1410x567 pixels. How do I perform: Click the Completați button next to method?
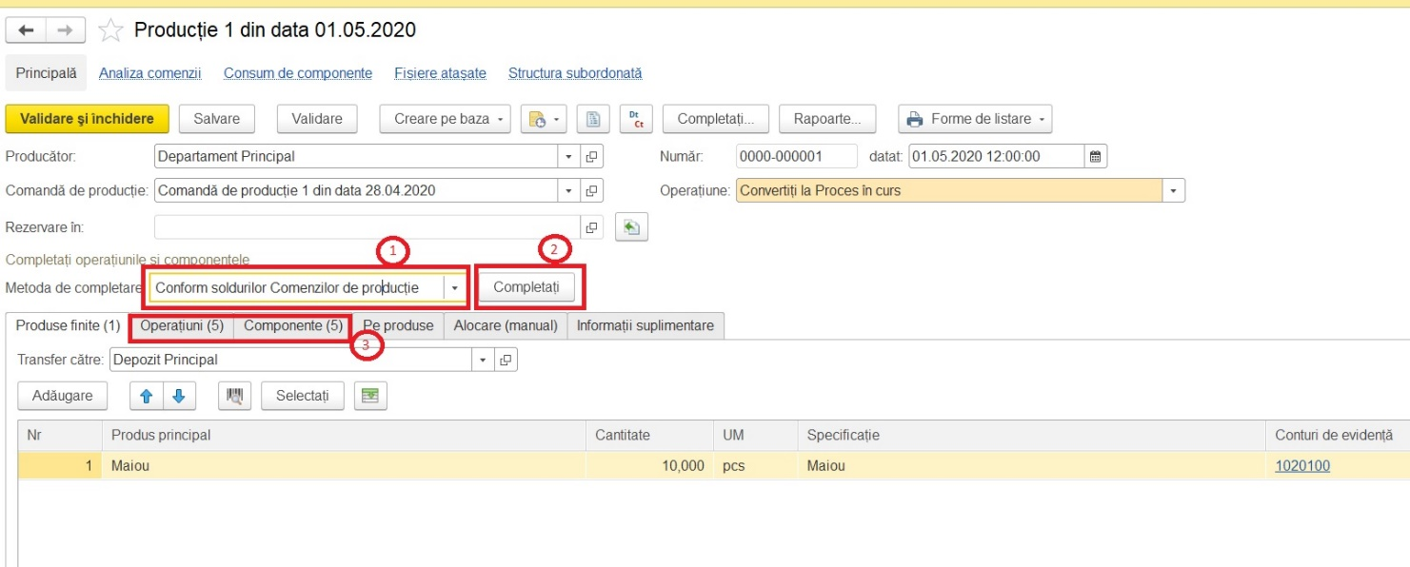pyautogui.click(x=526, y=287)
